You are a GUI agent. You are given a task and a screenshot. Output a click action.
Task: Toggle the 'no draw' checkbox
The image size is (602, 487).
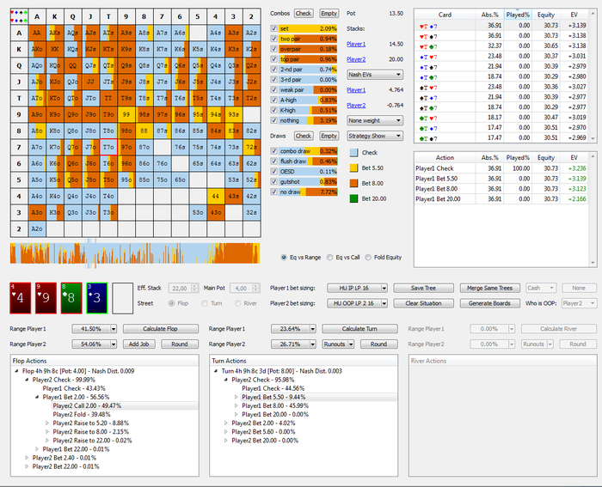click(x=273, y=192)
